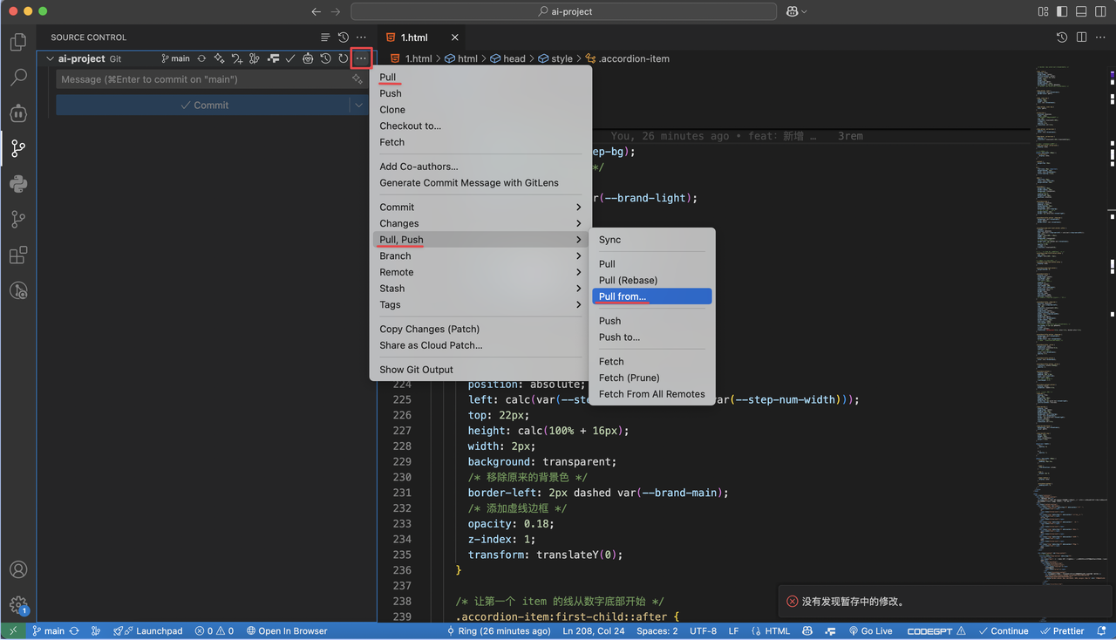Image resolution: width=1116 pixels, height=640 pixels.
Task: Choose Clone in the context menu
Action: (x=480, y=110)
